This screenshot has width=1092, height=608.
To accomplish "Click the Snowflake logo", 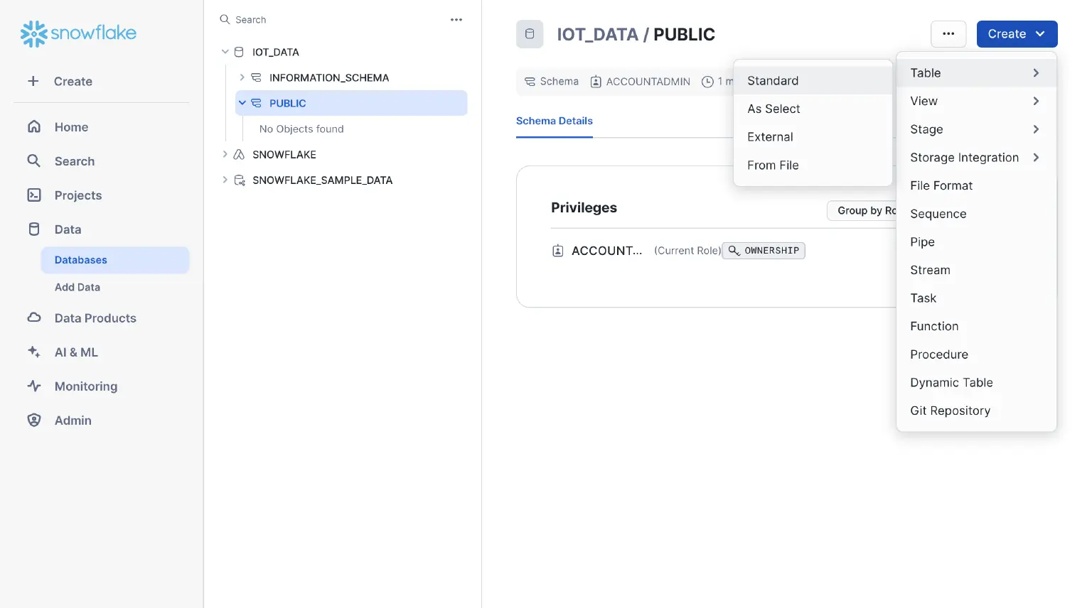I will [78, 33].
